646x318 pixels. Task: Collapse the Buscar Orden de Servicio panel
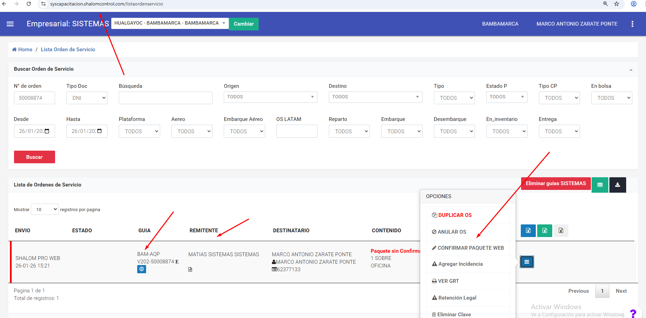click(x=631, y=70)
